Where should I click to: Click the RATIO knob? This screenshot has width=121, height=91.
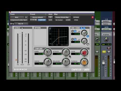pyautogui.click(x=48, y=62)
